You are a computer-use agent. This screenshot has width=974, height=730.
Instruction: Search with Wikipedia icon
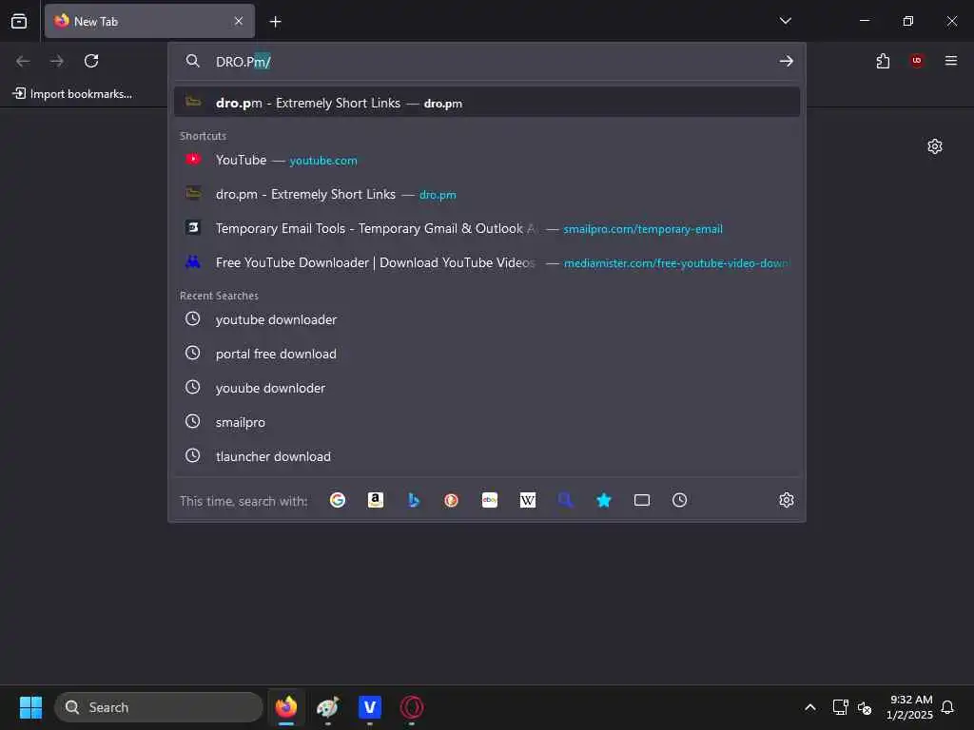(x=527, y=500)
